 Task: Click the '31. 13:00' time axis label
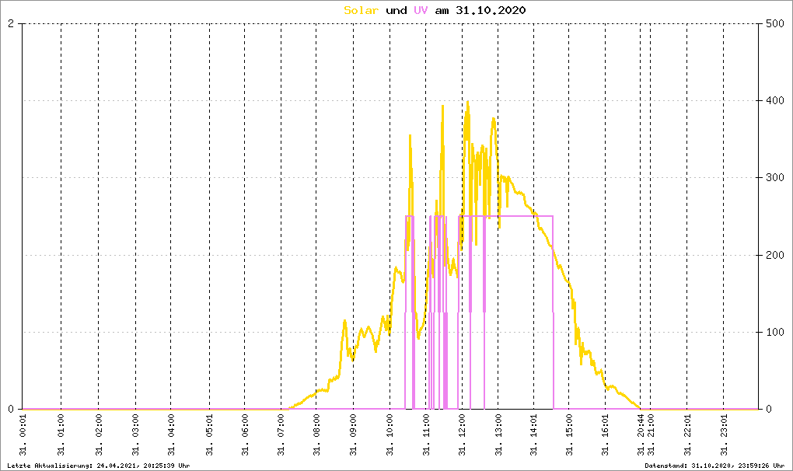coord(498,435)
